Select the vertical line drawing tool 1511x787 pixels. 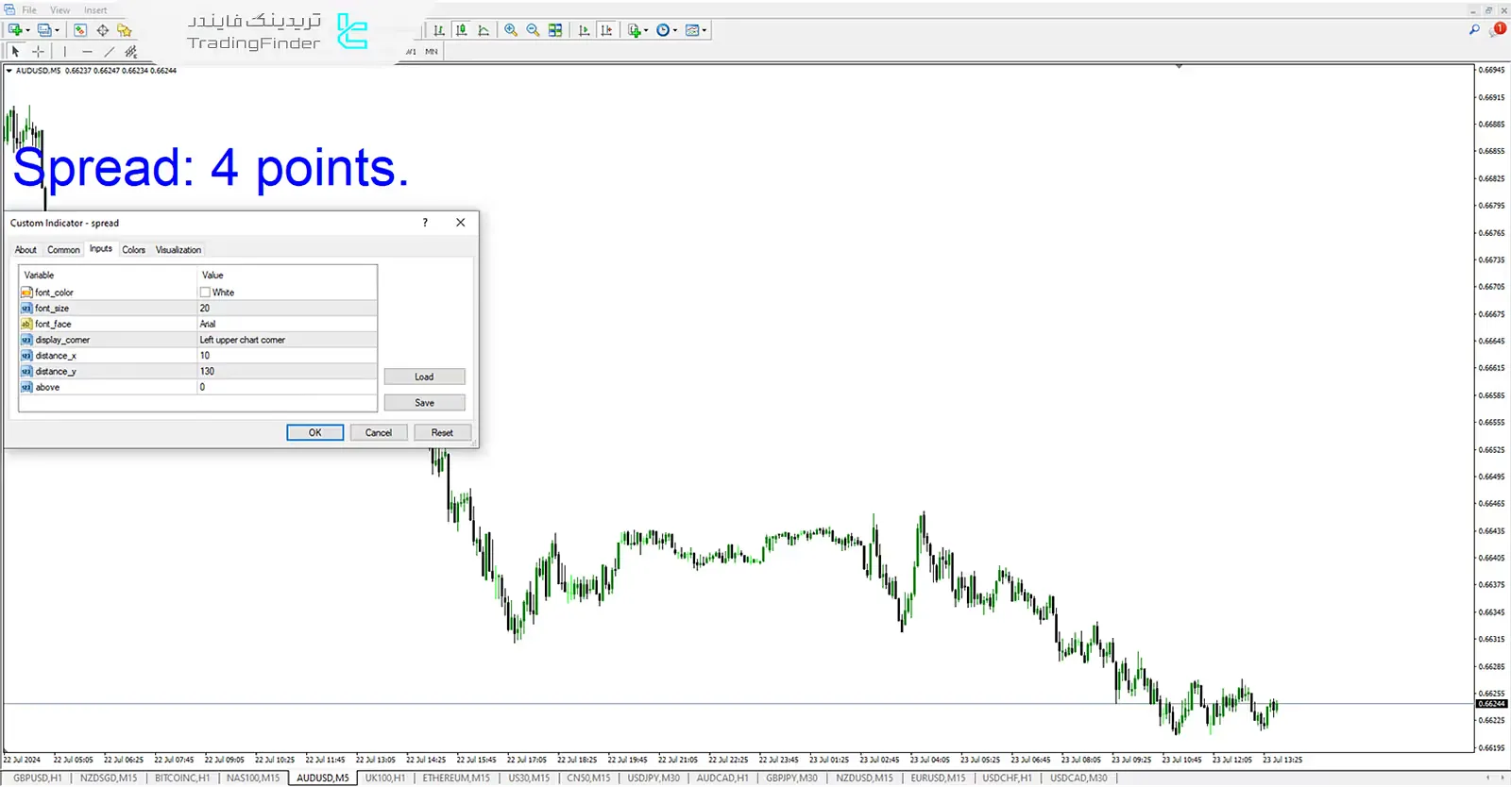[x=64, y=52]
